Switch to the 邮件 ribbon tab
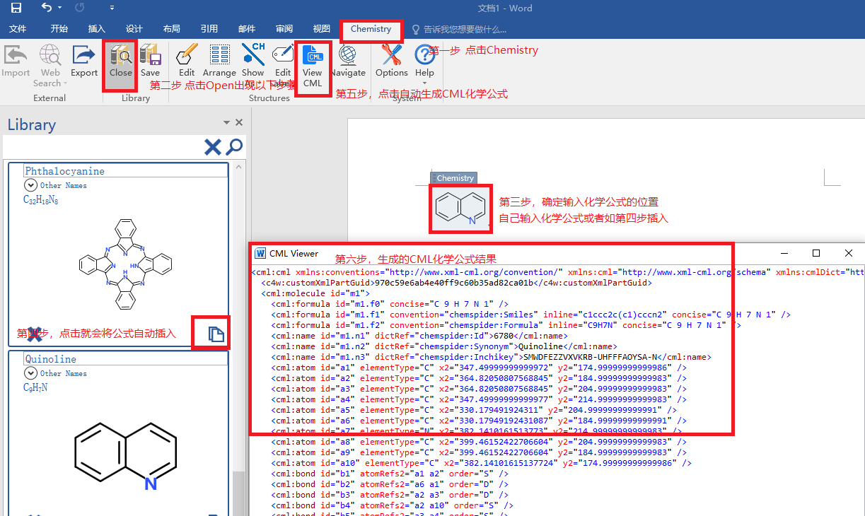Screen dimensions: 865x516 pyautogui.click(x=247, y=29)
